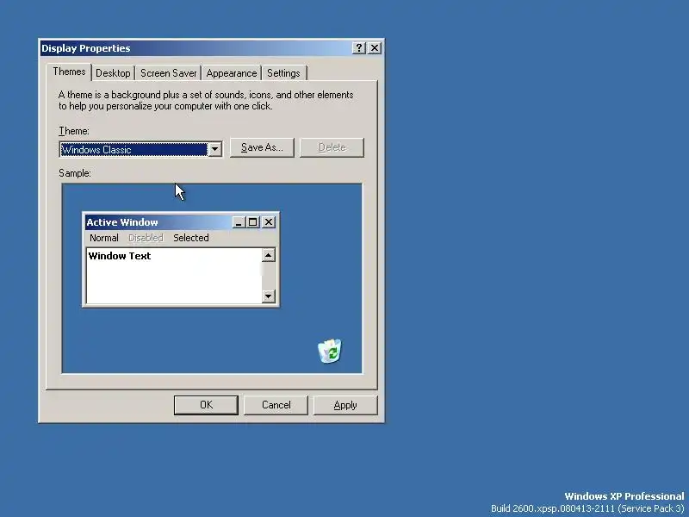Confirm with the OK button
The width and height of the screenshot is (689, 517).
pos(206,405)
